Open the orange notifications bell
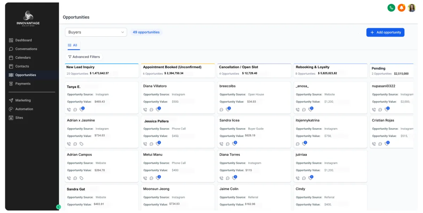 pyautogui.click(x=401, y=8)
